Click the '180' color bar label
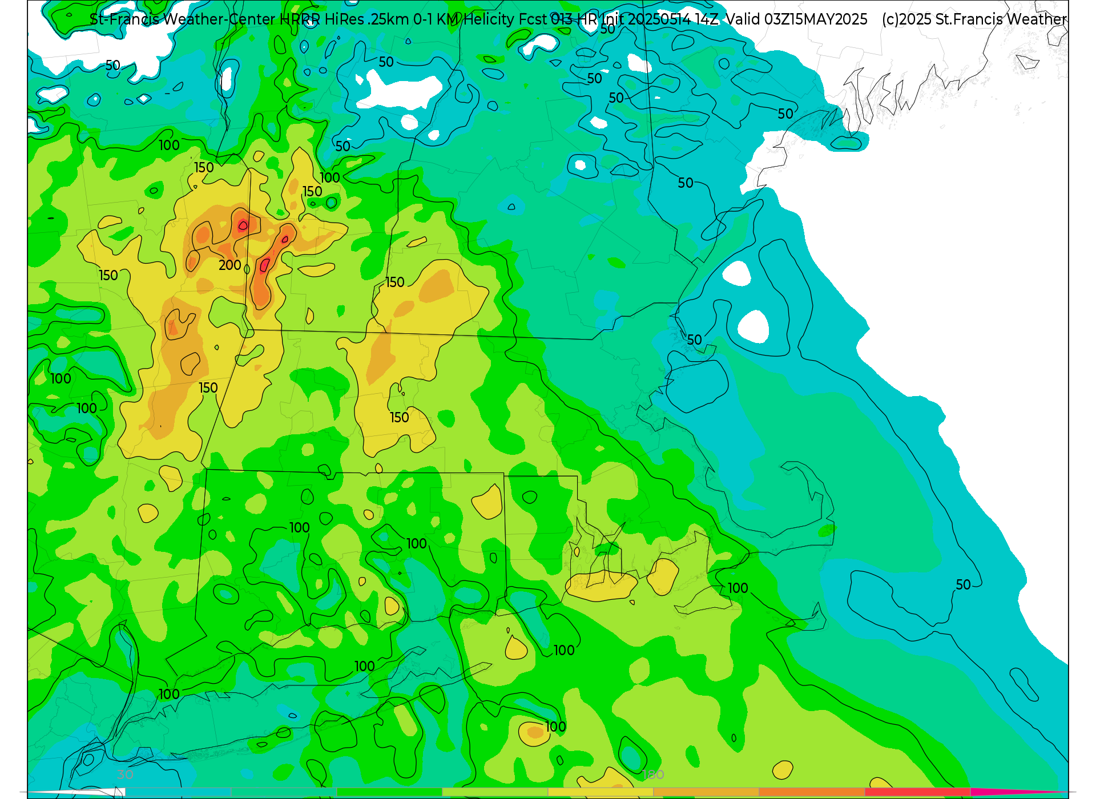 tap(653, 774)
